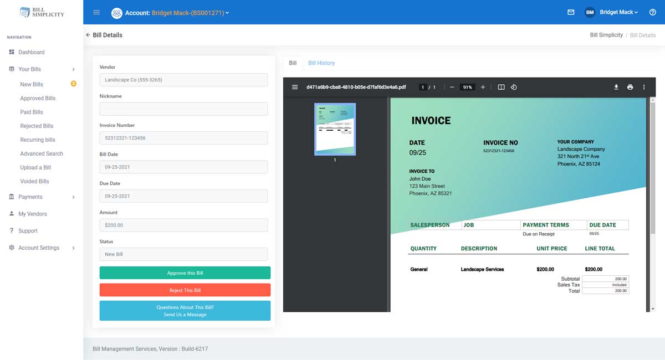665x360 pixels.
Task: Click the PDF fit to page icon
Action: [501, 87]
